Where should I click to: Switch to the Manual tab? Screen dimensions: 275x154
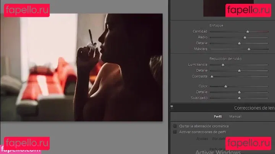click(x=235, y=117)
